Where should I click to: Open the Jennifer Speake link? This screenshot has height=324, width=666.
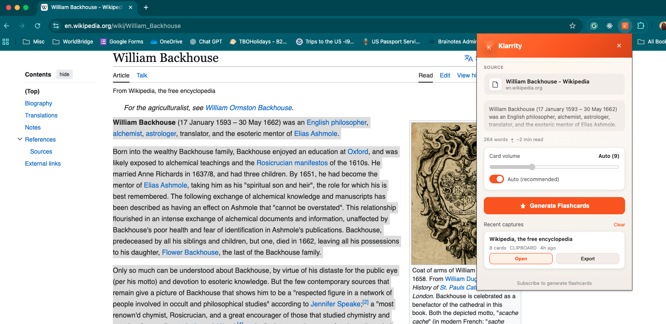pyautogui.click(x=336, y=304)
